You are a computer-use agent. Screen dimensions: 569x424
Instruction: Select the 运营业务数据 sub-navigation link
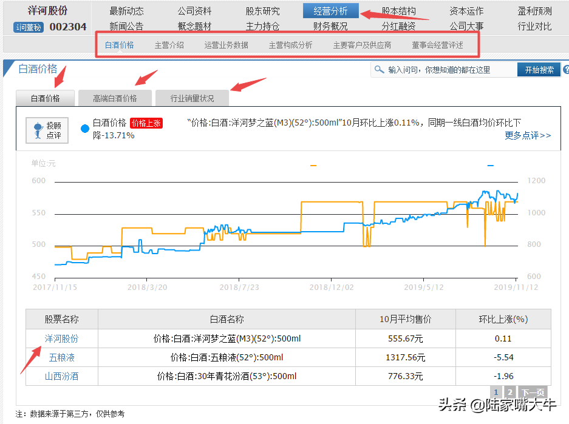click(x=226, y=45)
